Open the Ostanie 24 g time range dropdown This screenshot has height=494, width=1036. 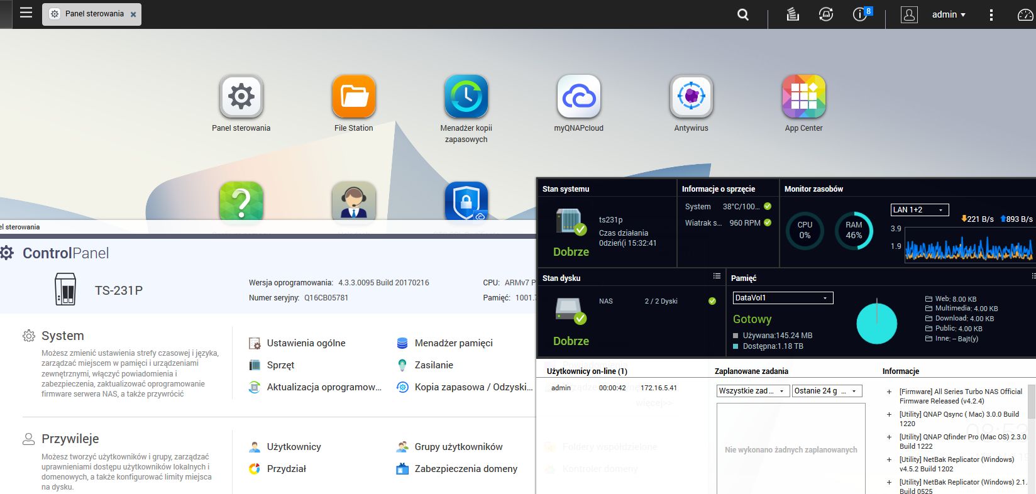(x=827, y=391)
